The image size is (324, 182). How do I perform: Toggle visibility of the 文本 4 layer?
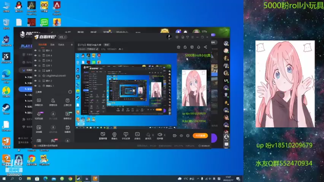coord(35,55)
